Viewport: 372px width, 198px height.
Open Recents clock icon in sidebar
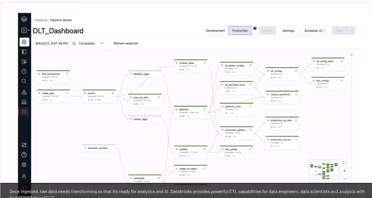click(24, 71)
